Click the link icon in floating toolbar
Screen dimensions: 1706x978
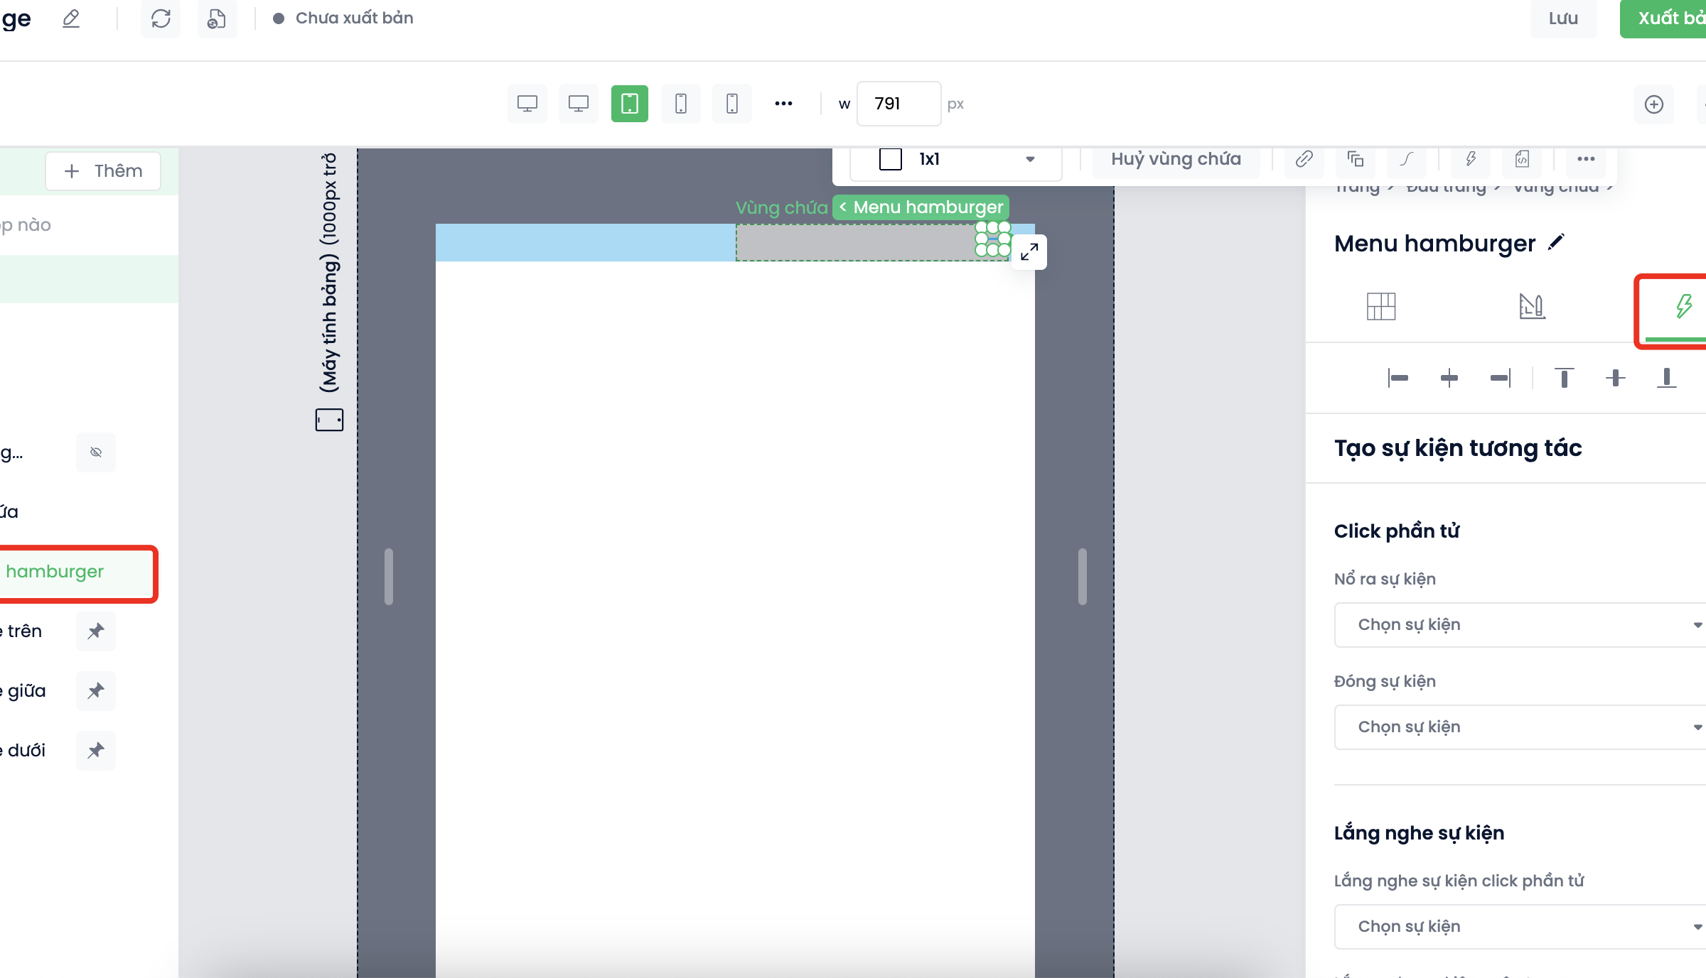pyautogui.click(x=1304, y=159)
